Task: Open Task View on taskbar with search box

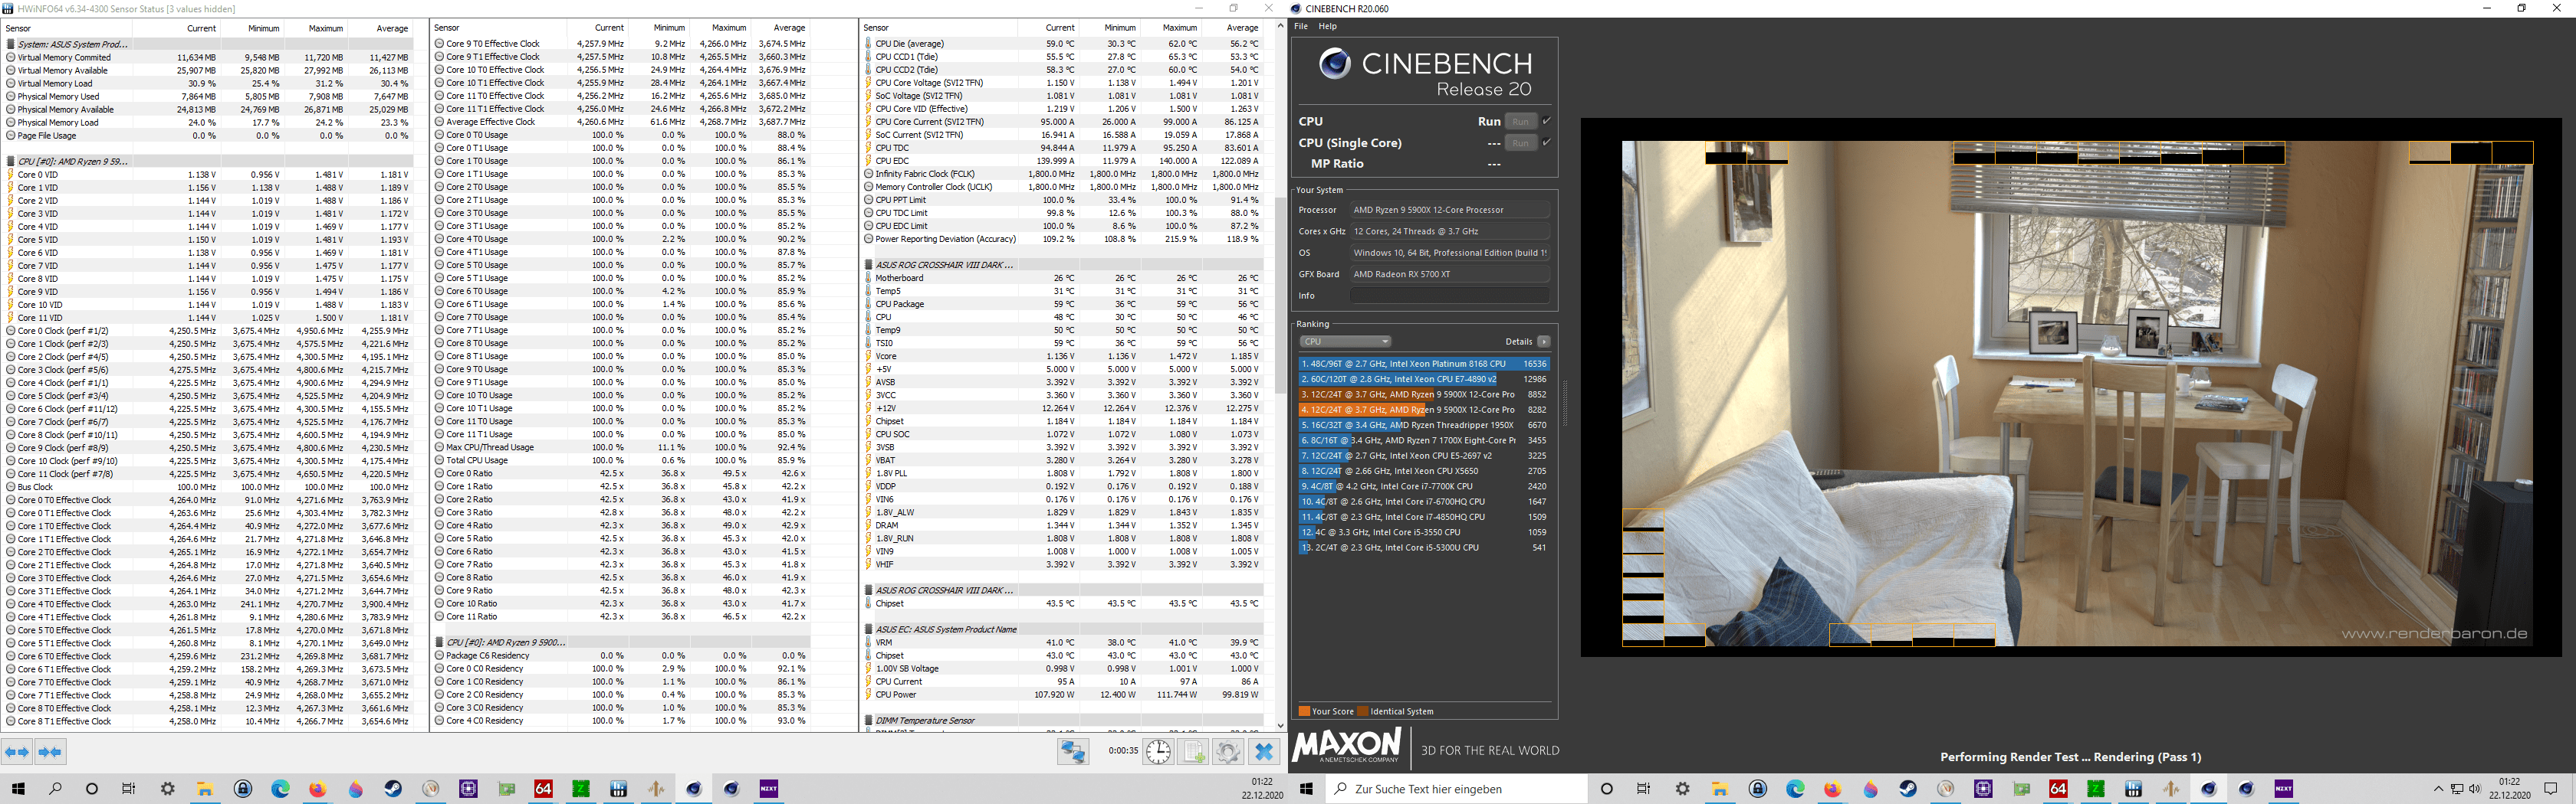Action: tap(1644, 789)
